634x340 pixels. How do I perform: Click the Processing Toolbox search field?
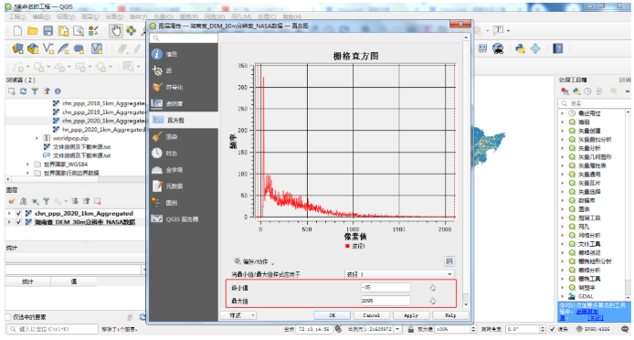coord(593,103)
